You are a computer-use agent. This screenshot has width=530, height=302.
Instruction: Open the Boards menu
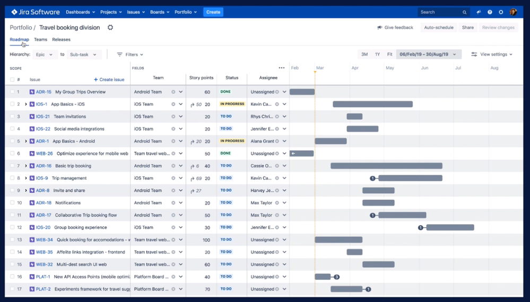tap(160, 12)
